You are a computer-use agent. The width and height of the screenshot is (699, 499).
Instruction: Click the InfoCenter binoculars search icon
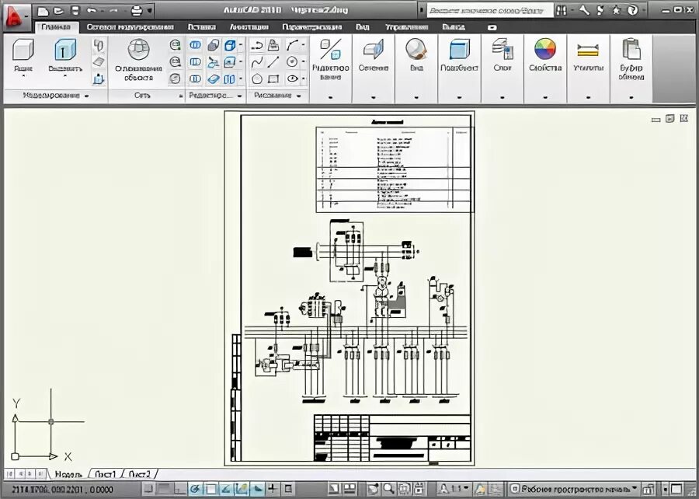point(562,10)
